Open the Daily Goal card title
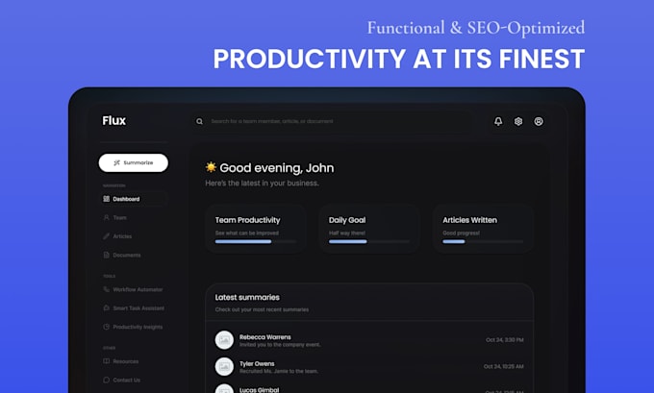 tap(347, 220)
